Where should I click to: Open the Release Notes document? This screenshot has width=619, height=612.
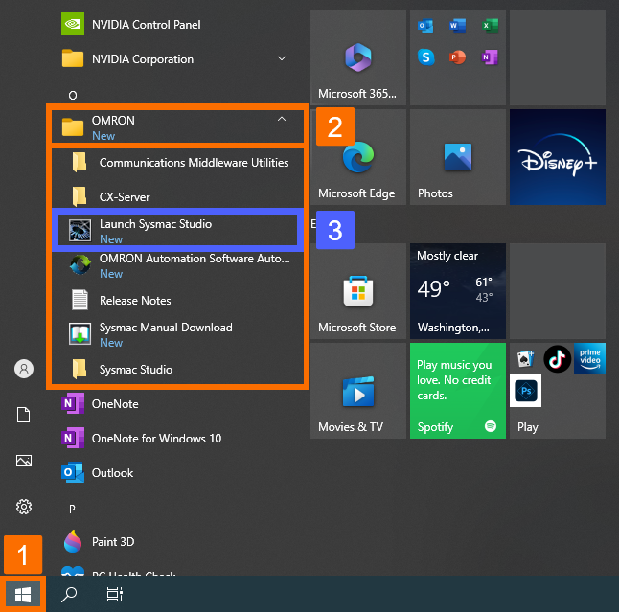pyautogui.click(x=135, y=301)
